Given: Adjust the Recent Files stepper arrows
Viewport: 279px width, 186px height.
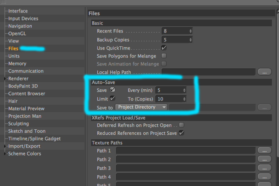Looking at the screenshot, I should pos(190,31).
